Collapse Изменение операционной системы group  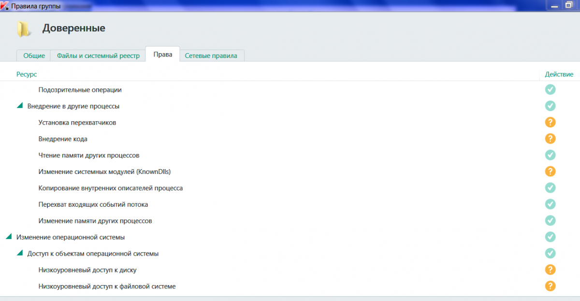[9, 237]
